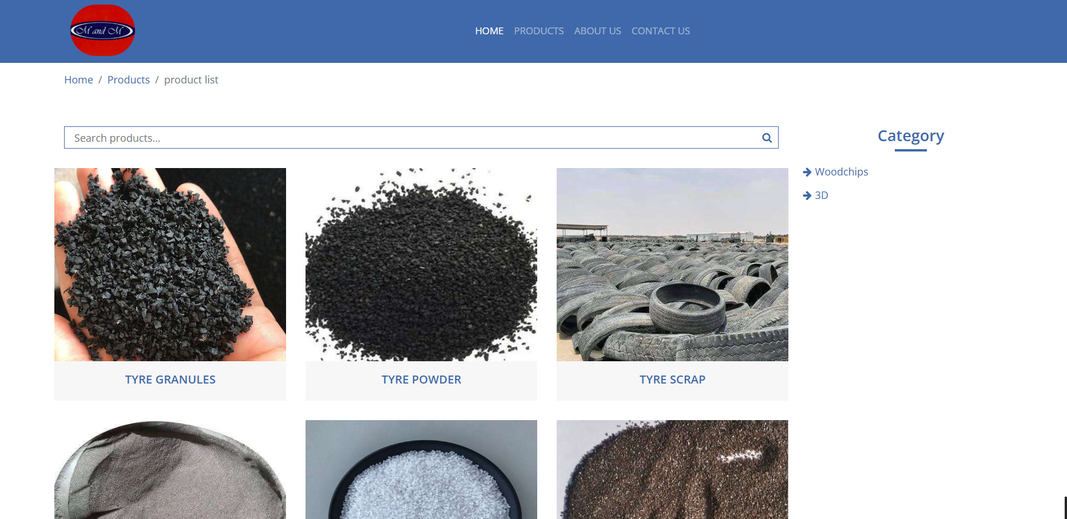Select the Woodchips category
1067x519 pixels.
pos(841,172)
